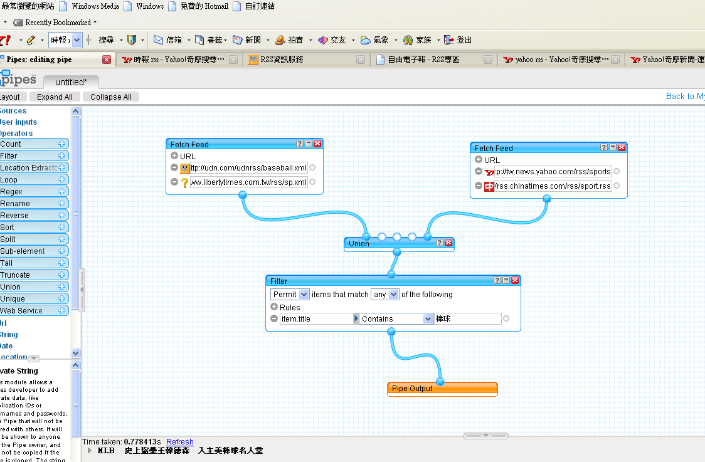Open the Permit dropdown in Filter
The height and width of the screenshot is (462, 705).
coord(290,294)
